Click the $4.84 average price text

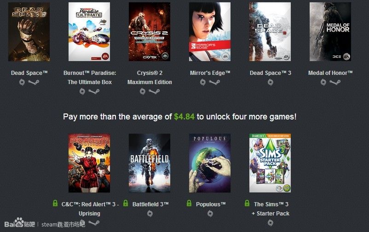pos(184,117)
